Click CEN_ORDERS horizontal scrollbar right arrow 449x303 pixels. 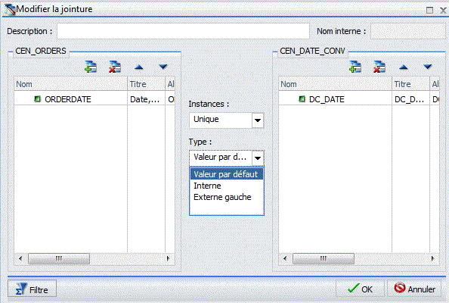169,258
